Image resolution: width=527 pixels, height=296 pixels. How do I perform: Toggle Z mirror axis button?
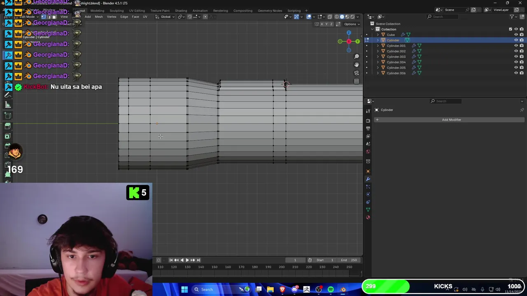click(331, 24)
